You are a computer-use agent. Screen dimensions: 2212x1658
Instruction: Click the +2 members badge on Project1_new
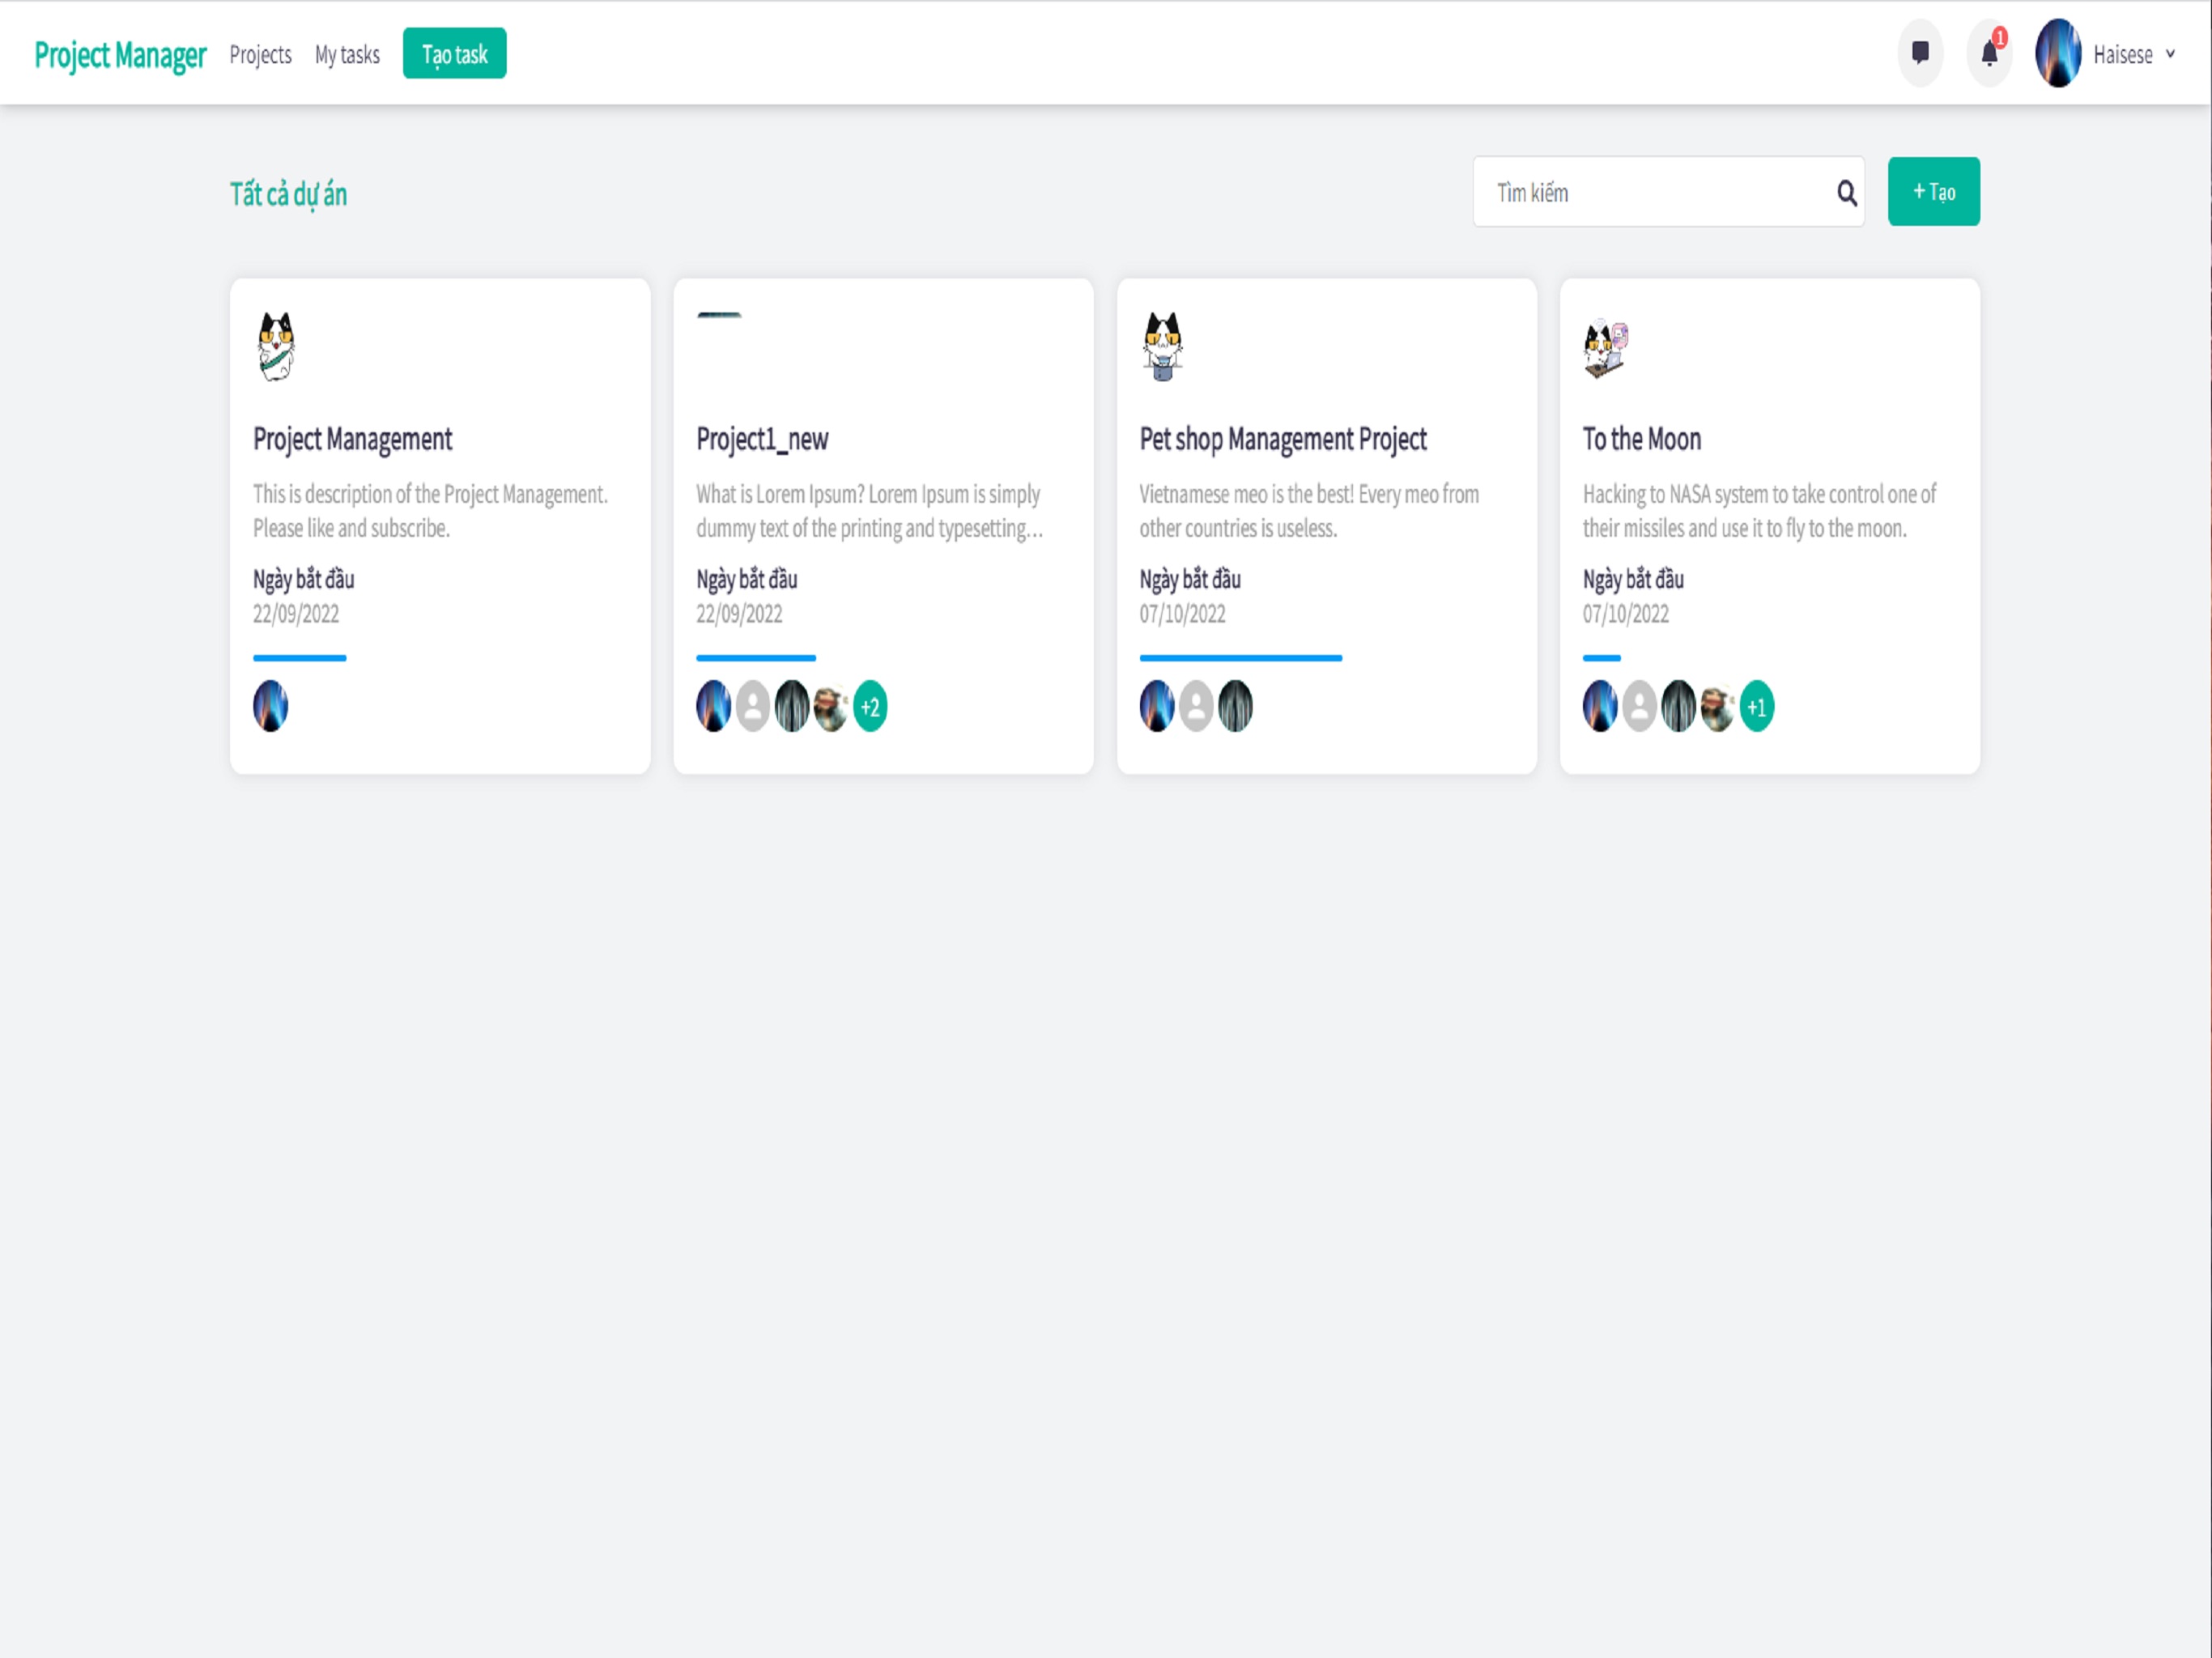[x=867, y=705]
